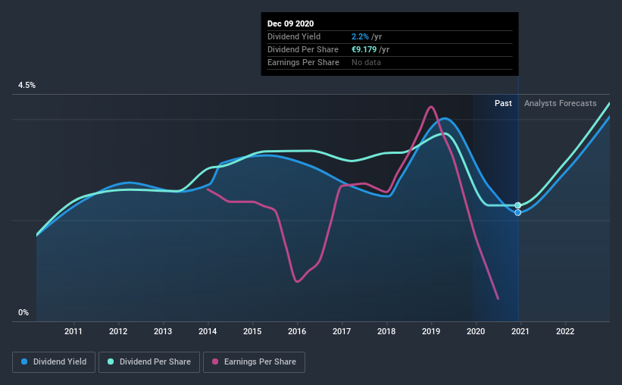The height and width of the screenshot is (385, 622).
Task: Click the teal data point marker at Dec 2020
Action: tap(517, 205)
